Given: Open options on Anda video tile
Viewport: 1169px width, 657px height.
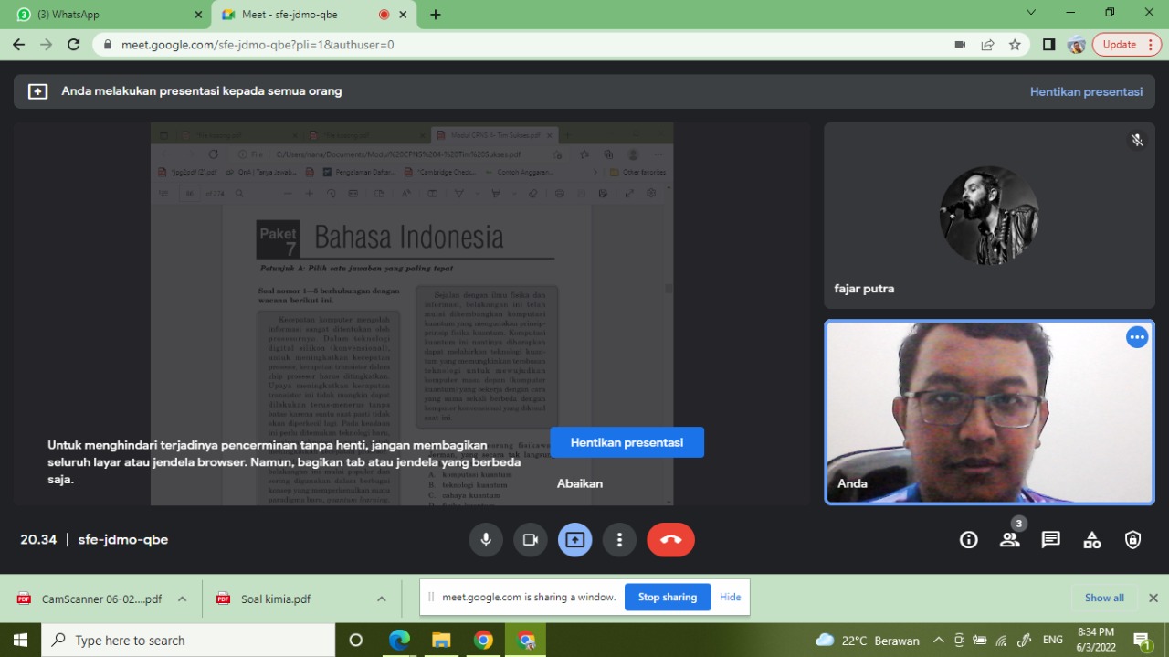Looking at the screenshot, I should (x=1137, y=337).
